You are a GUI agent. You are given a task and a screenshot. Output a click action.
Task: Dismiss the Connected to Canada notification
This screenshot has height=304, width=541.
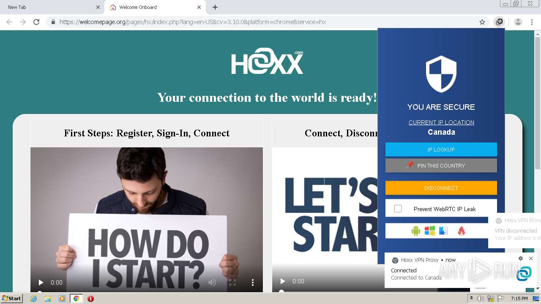pyautogui.click(x=531, y=258)
